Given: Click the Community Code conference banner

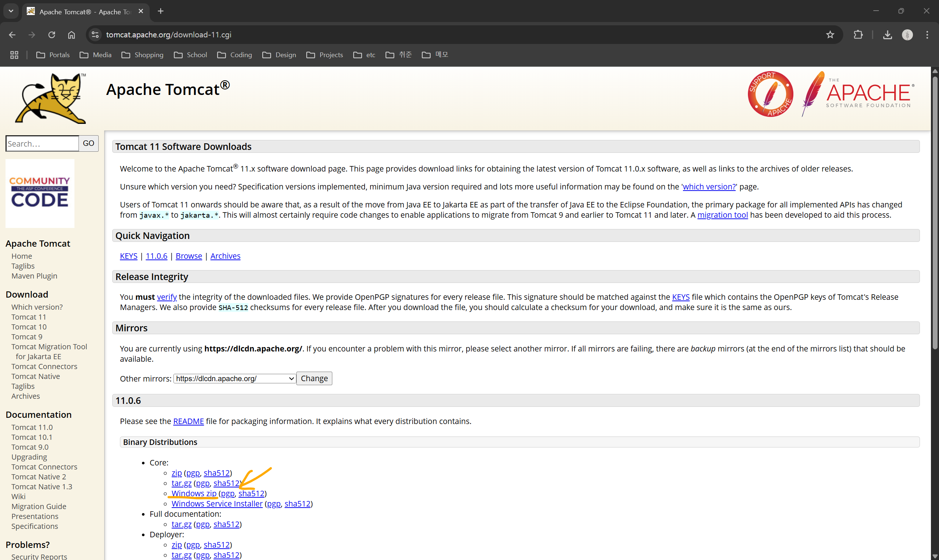Looking at the screenshot, I should (x=40, y=193).
